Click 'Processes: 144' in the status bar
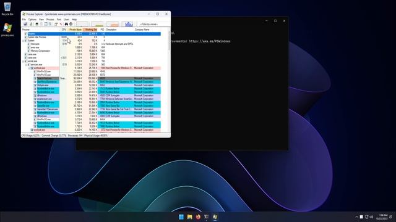This screenshot has width=396, height=222. pos(75,136)
